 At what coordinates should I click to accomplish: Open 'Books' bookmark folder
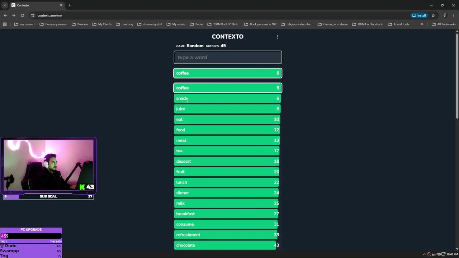coord(196,24)
